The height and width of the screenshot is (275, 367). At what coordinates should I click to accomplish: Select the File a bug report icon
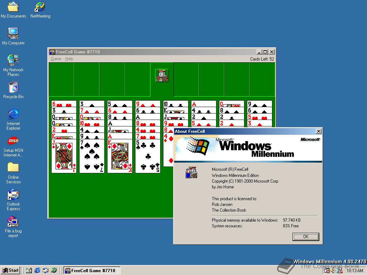tap(13, 227)
